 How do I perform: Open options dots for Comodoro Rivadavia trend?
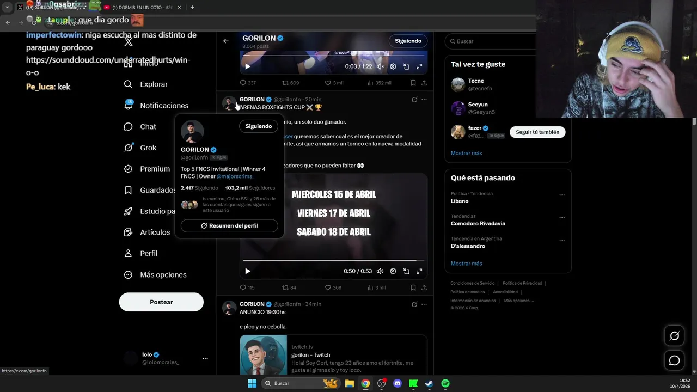pyautogui.click(x=562, y=217)
